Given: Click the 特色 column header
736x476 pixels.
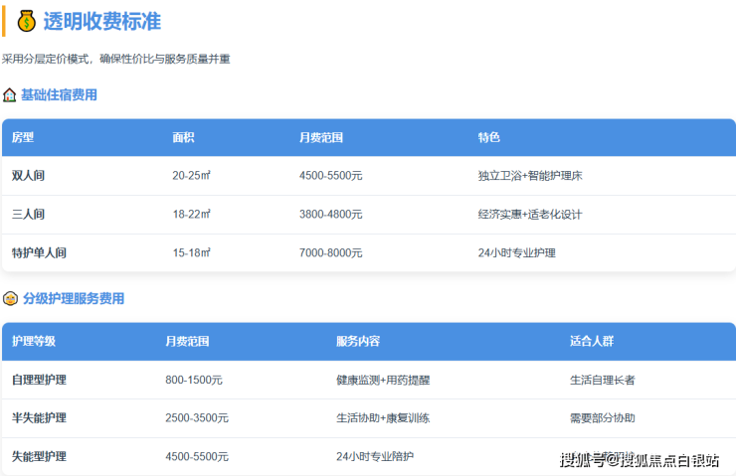Looking at the screenshot, I should [x=488, y=137].
